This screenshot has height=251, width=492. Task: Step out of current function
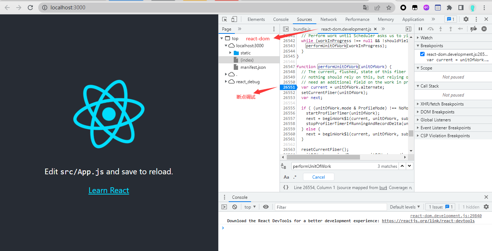point(451,29)
